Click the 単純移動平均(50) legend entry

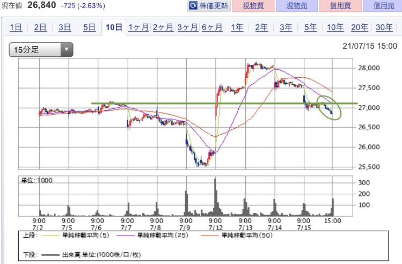(x=237, y=236)
